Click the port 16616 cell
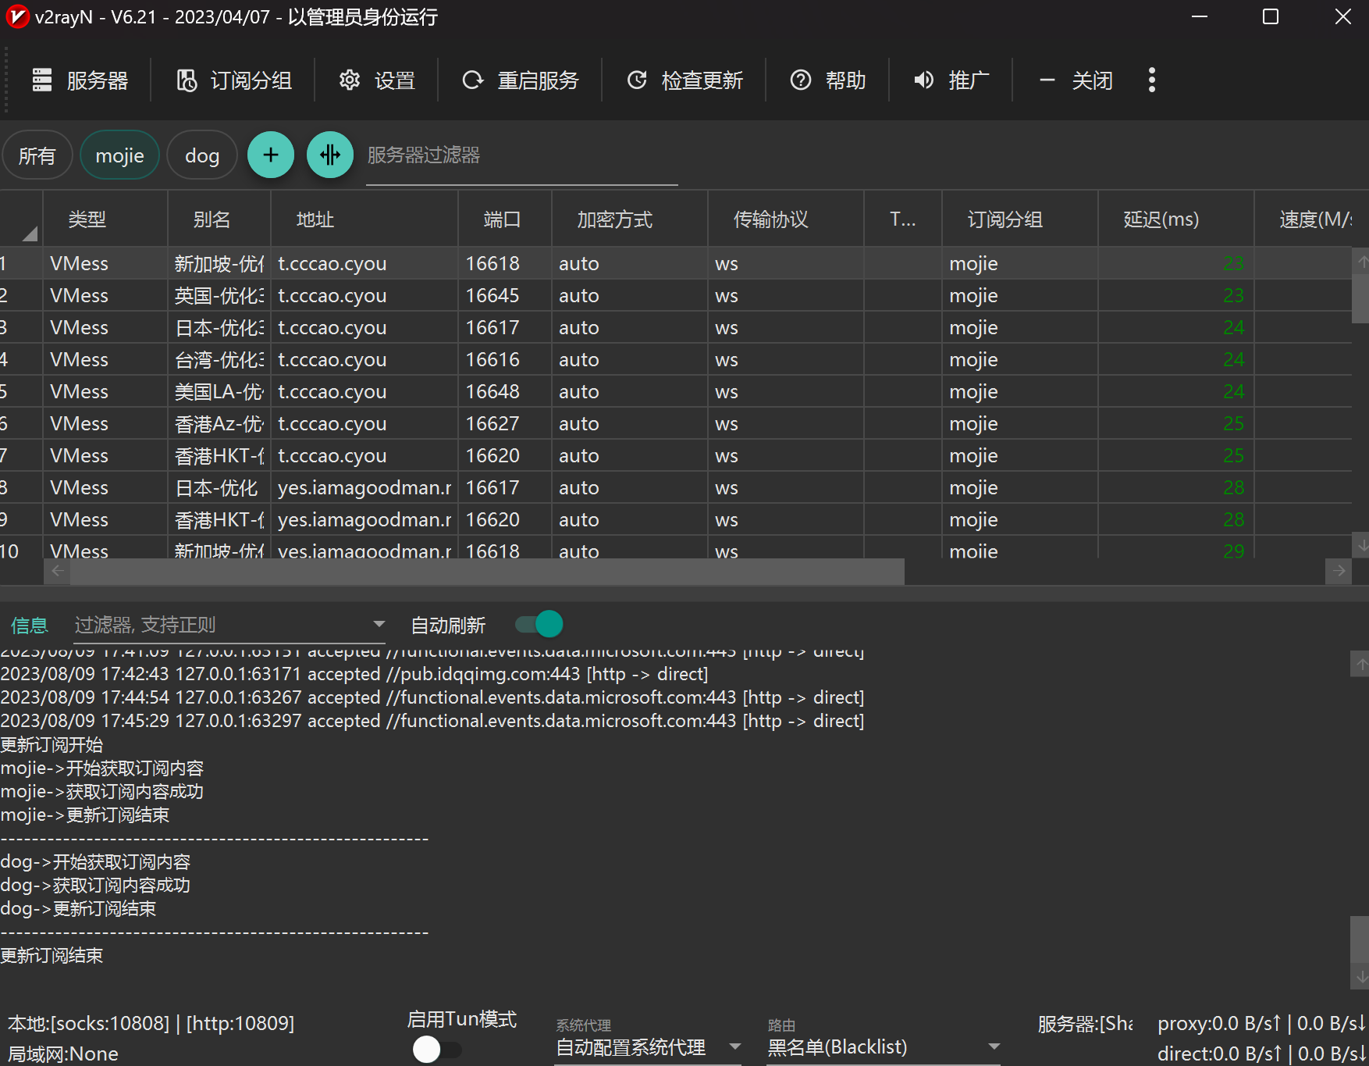 (x=505, y=359)
